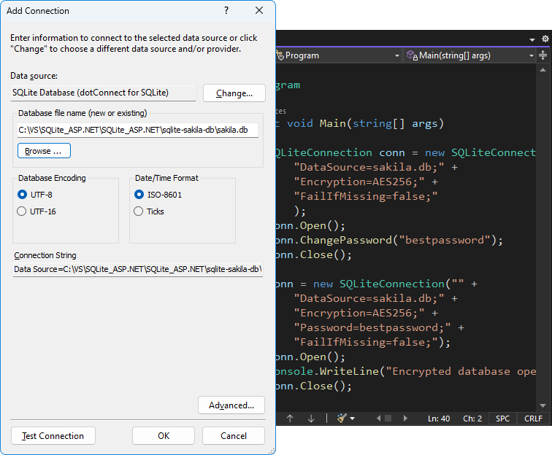Open the editor settings gear icon

click(x=545, y=39)
